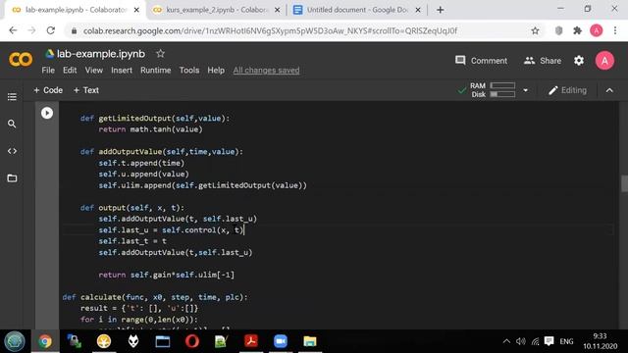Click the line 'return math.tanh(value)'
This screenshot has height=353, width=628.
(150, 129)
